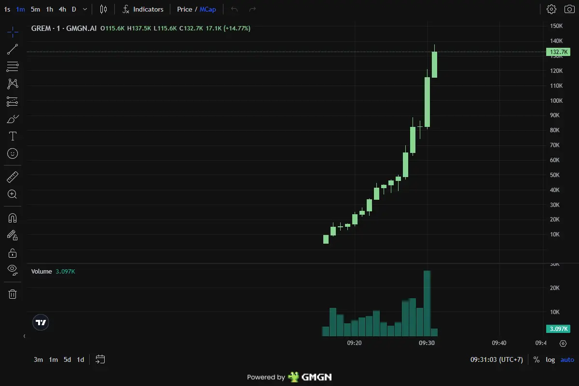Image resolution: width=579 pixels, height=386 pixels.
Task: Select the 1s timeframe
Action: [x=7, y=9]
